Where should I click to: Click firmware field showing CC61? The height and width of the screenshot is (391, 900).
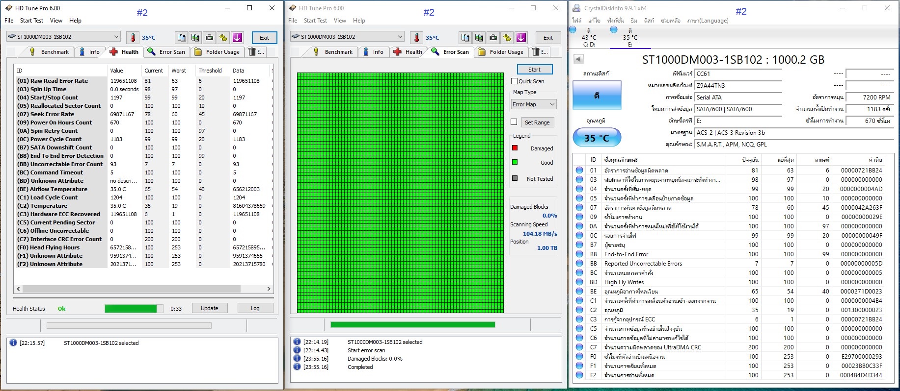[x=738, y=73]
